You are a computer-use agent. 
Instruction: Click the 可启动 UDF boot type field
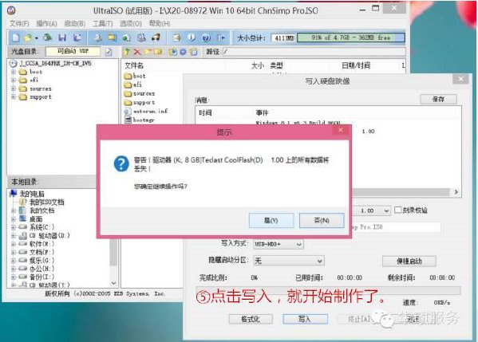pos(73,52)
